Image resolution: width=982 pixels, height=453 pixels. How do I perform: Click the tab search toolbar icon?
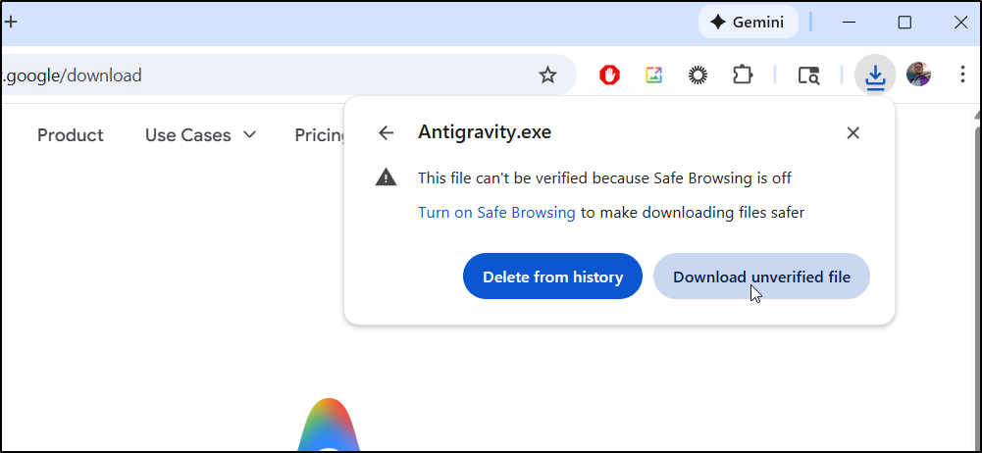(x=808, y=75)
